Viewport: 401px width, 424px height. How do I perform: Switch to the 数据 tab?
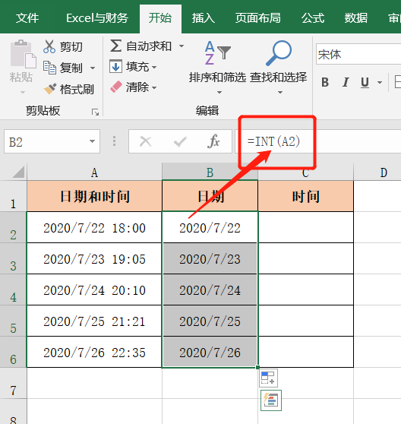click(356, 18)
